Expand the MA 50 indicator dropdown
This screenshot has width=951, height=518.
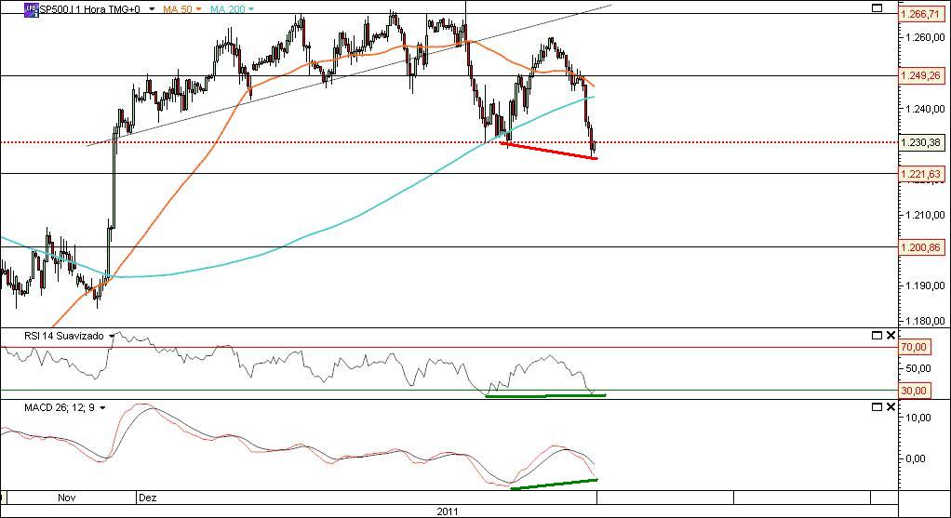[197, 9]
